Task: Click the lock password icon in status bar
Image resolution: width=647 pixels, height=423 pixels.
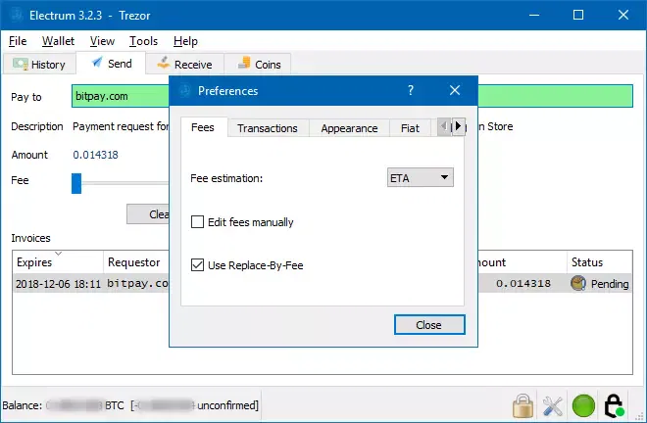Action: pyautogui.click(x=523, y=404)
